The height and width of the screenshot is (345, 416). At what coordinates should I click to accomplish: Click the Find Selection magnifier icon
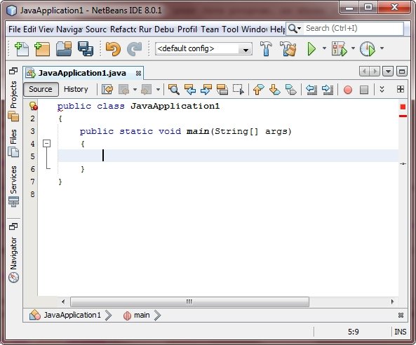click(174, 89)
